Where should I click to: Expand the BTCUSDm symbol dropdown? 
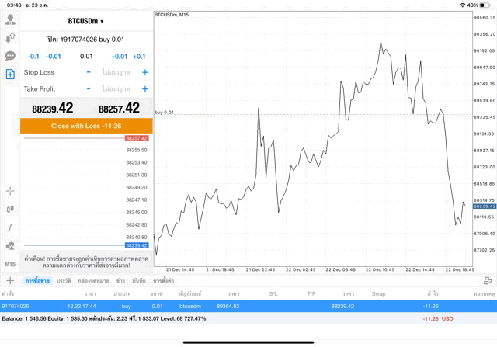point(85,21)
